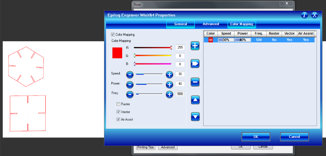This screenshot has width=326, height=156.
Task: Switch to the Advanced tab
Action: [211, 24]
